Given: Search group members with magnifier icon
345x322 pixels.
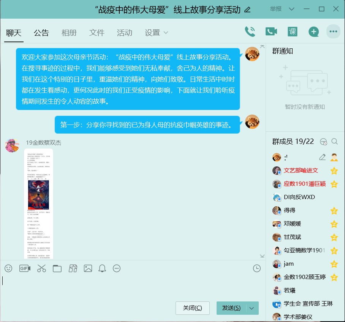Looking at the screenshot, I should click(334, 142).
